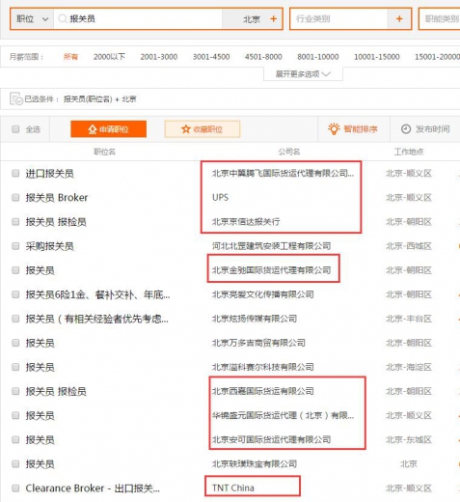The image size is (460, 502).
Task: Filter by salary 10001-15000
Action: pos(377,57)
